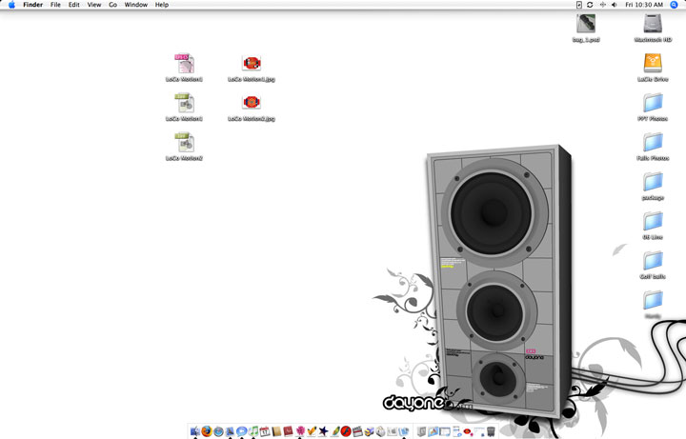Select the .psd image file at the top

coord(586,24)
